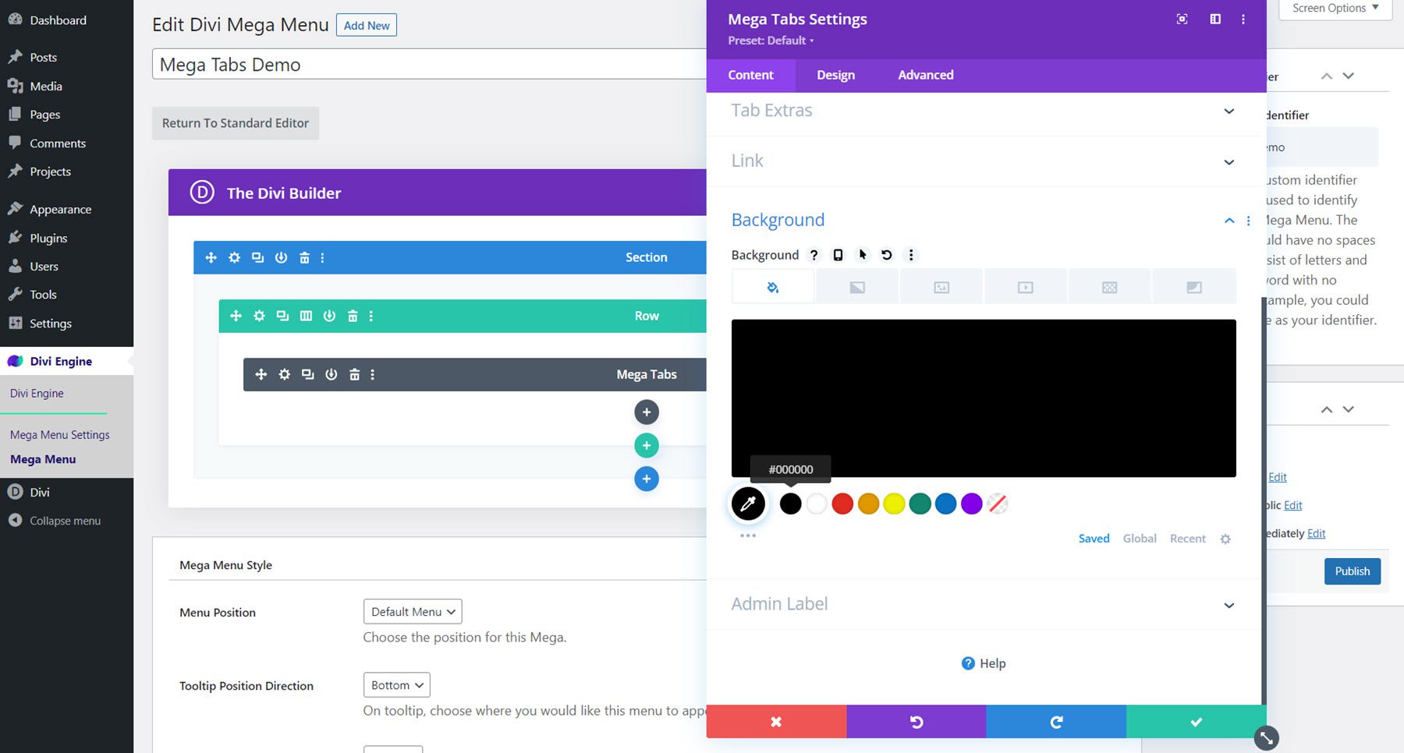Open the Screen Options panel
This screenshot has width=1404, height=753.
click(x=1335, y=9)
